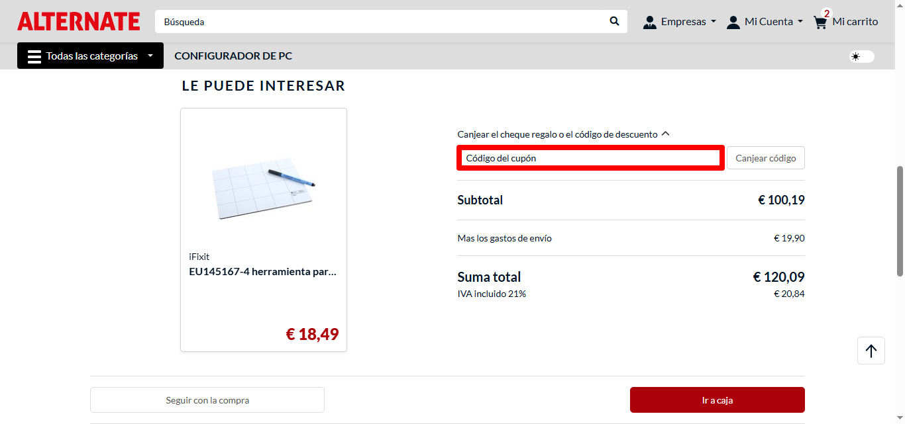Screen dimensions: 905x424
Task: Open Todas las categorías dropdown
Action: click(90, 56)
